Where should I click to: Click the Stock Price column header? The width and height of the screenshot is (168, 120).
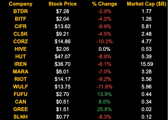click(63, 4)
